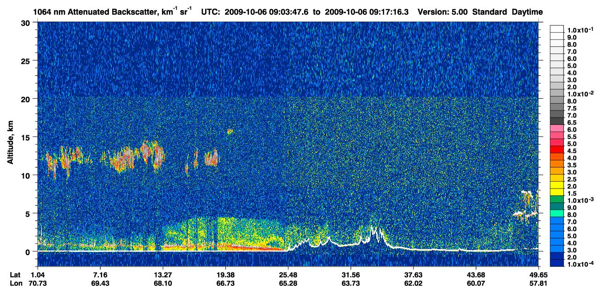Viewport: 598px width, 306px height.
Task: Select the start time "2009-10-06 09:03:47.6"
Action: click(x=267, y=12)
